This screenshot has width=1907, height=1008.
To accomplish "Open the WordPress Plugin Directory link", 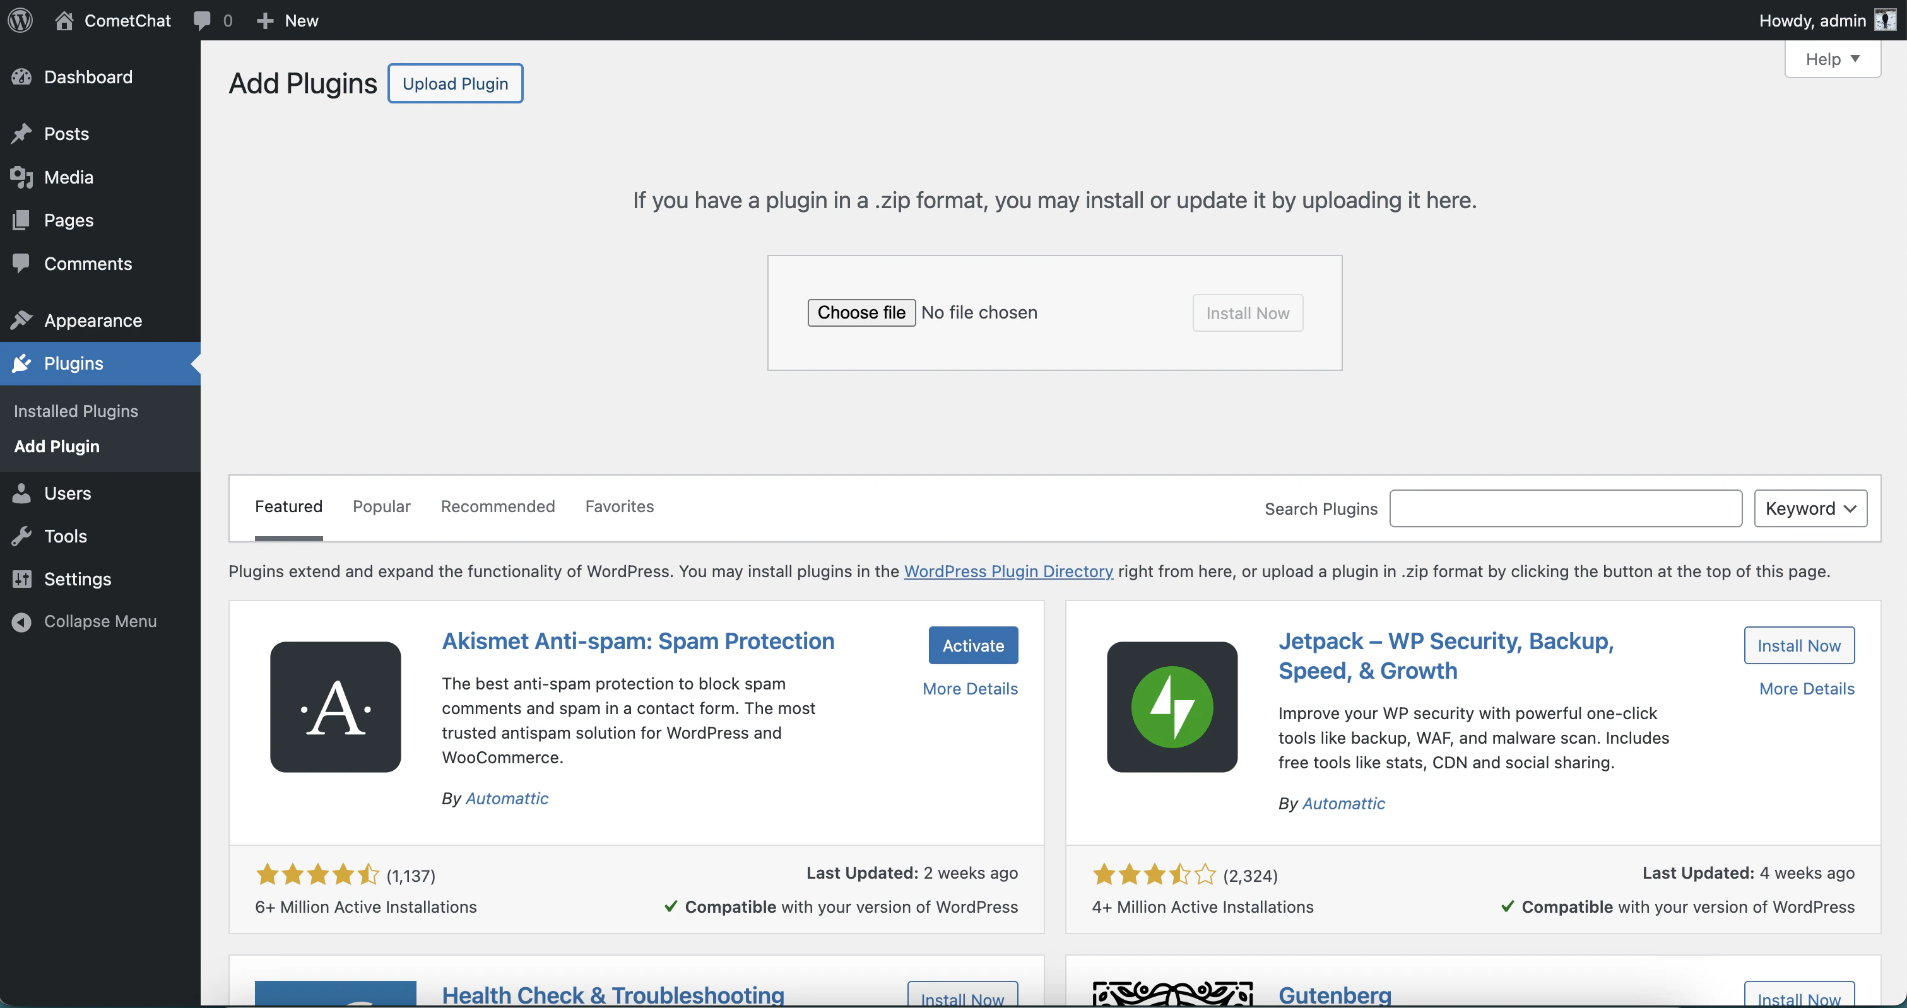I will pyautogui.click(x=1008, y=571).
